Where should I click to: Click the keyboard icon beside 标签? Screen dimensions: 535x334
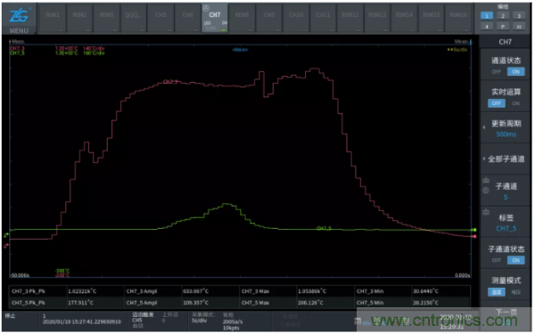point(486,212)
